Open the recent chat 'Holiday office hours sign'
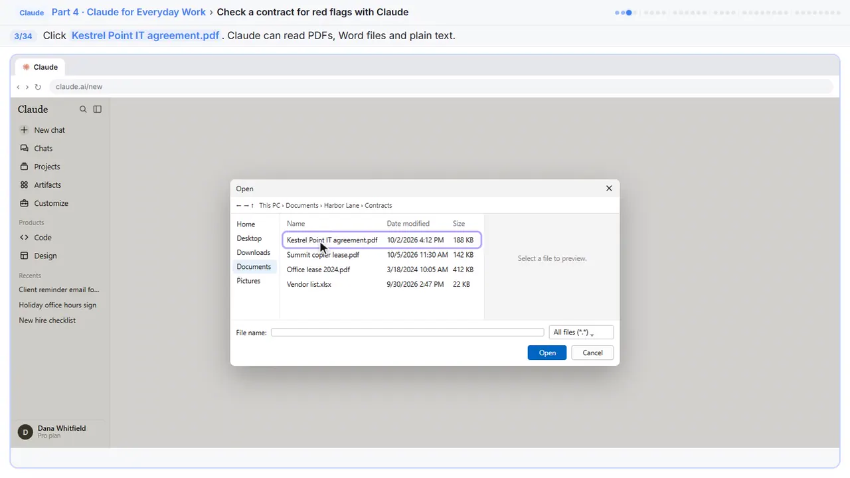Viewport: 850px width, 478px height. click(x=58, y=305)
